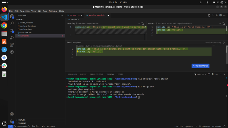Kill terminal with trash icon

pos(213,74)
